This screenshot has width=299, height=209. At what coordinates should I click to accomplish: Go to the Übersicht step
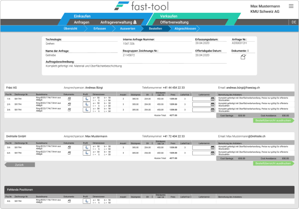70,29
